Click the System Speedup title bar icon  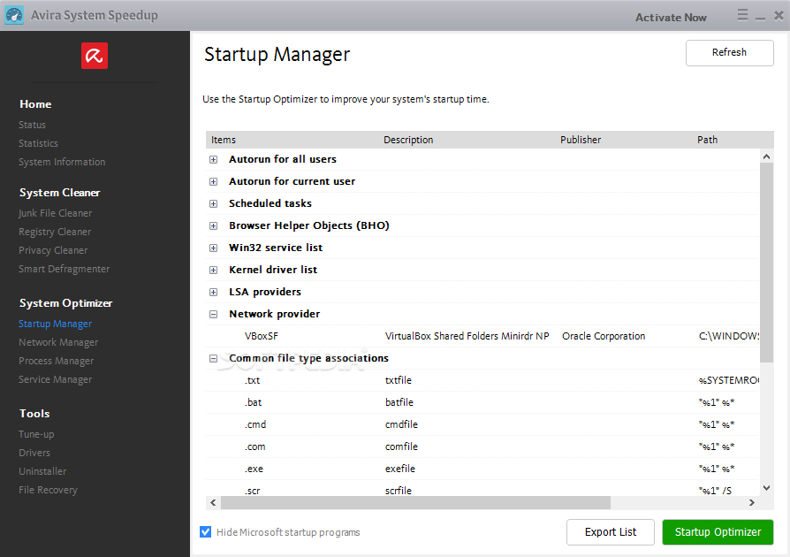(x=14, y=15)
